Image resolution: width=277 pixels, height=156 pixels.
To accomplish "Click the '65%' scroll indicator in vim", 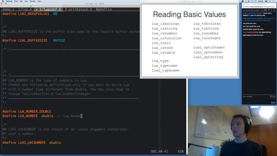I will pos(181,151).
